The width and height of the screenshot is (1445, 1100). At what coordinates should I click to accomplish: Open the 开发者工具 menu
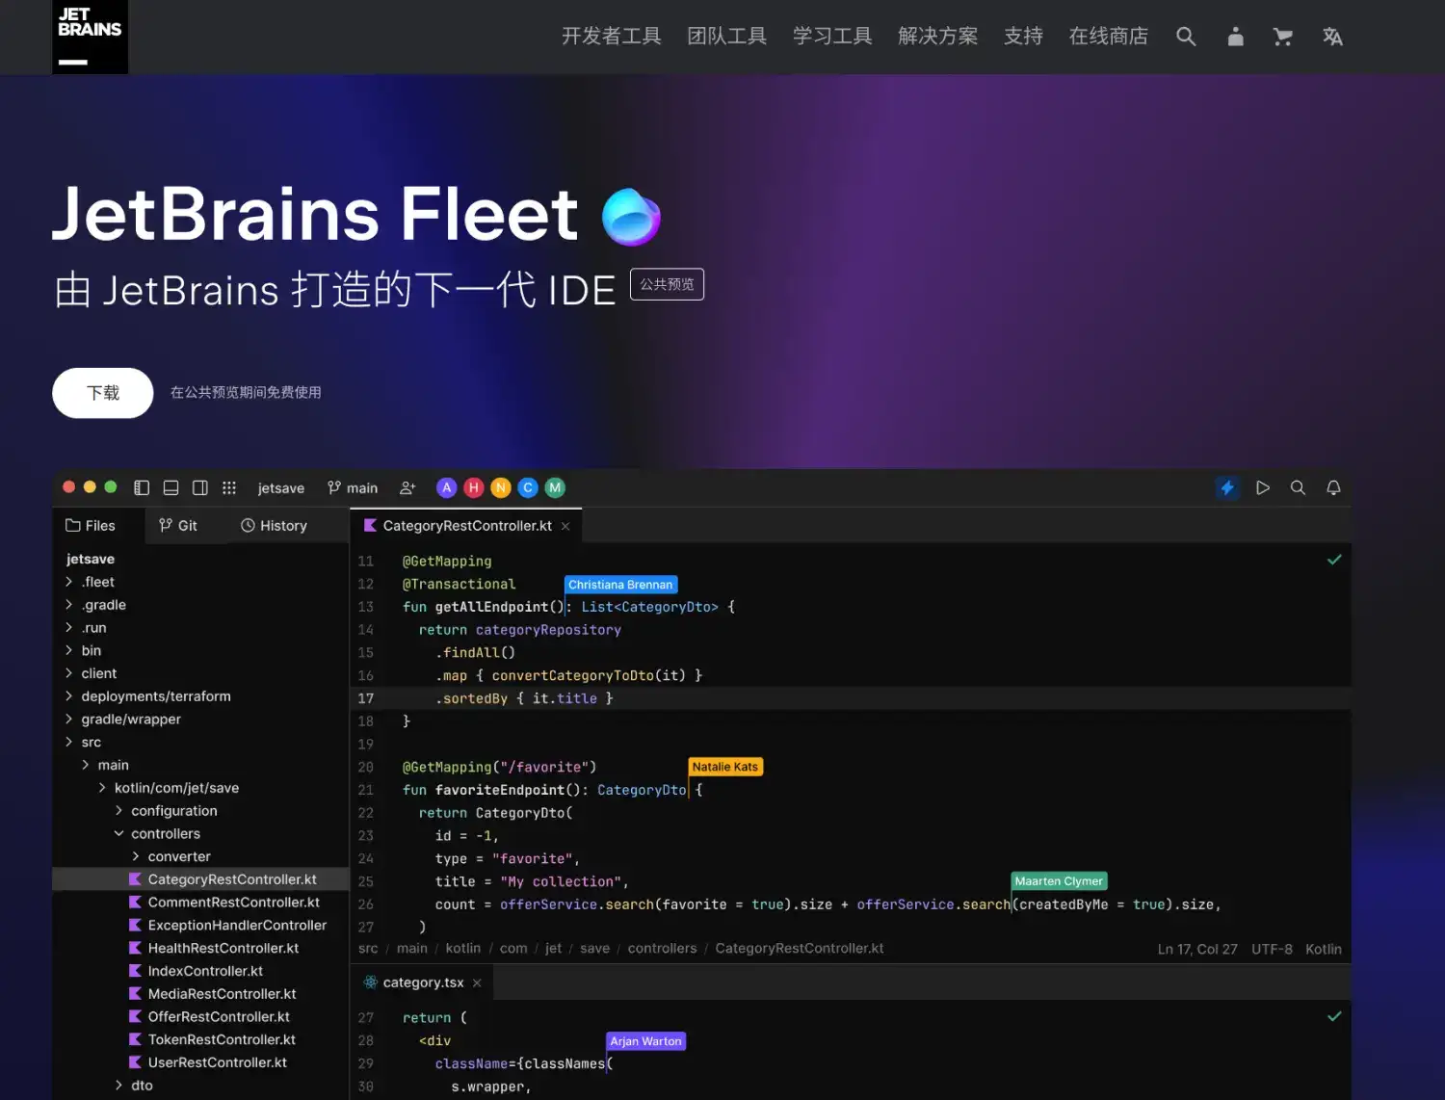(612, 37)
